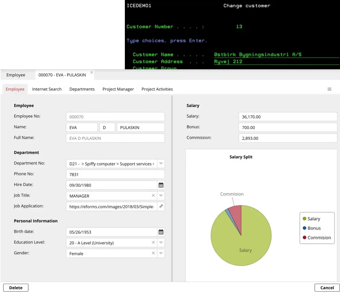
Task: Click the ICEDEMO1 text in terminal
Action: [x=139, y=6]
